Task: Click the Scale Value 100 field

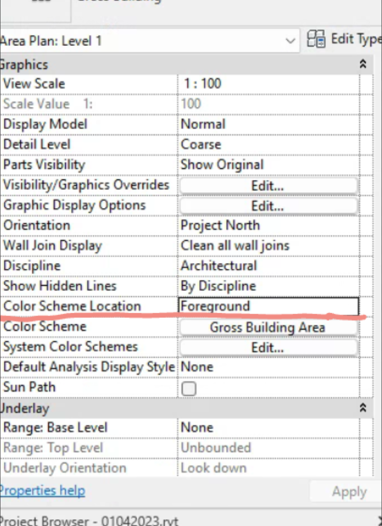Action: pyautogui.click(x=269, y=104)
